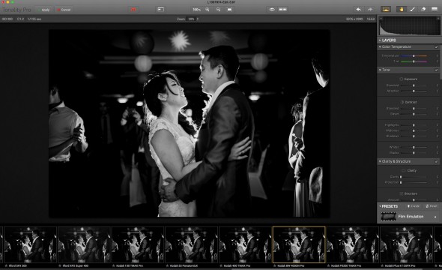Adjust the Blacks slider

tap(414, 153)
